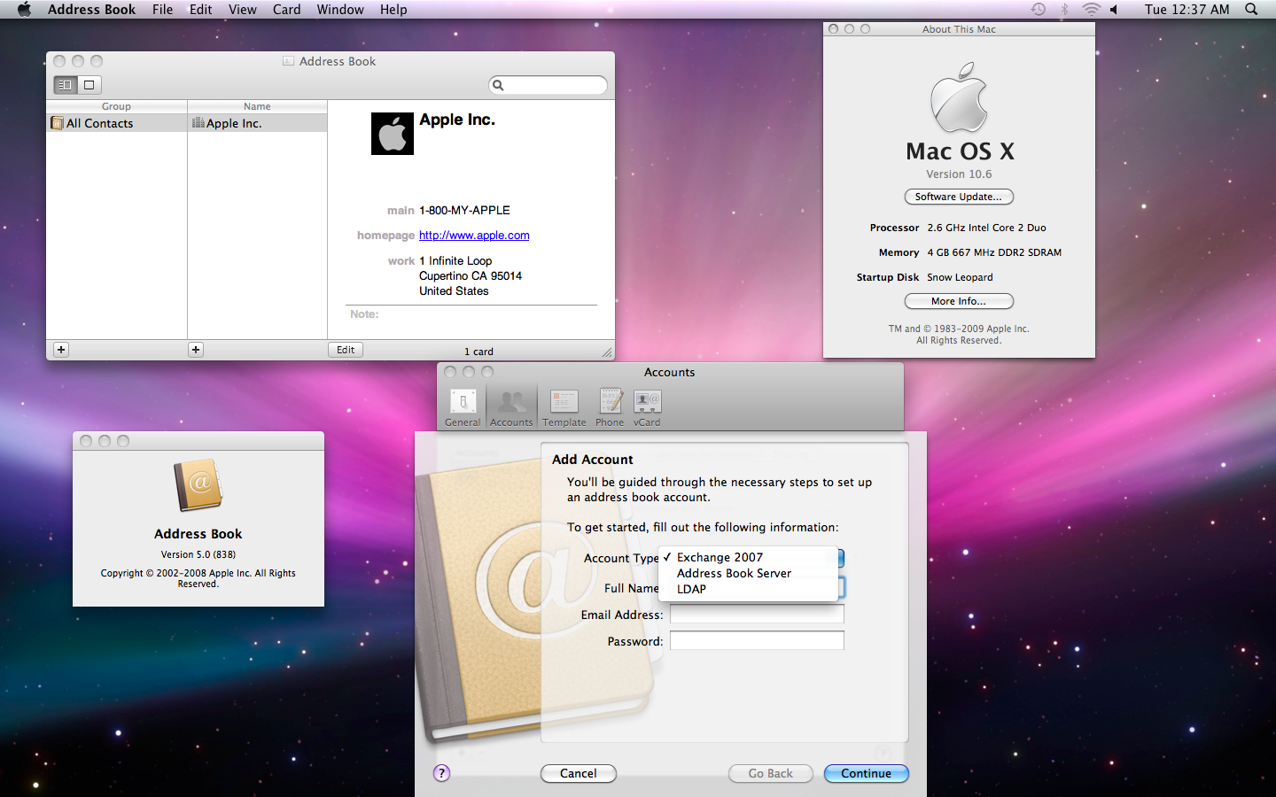
Task: Click the proxy icon in Address Book title
Action: [x=288, y=61]
